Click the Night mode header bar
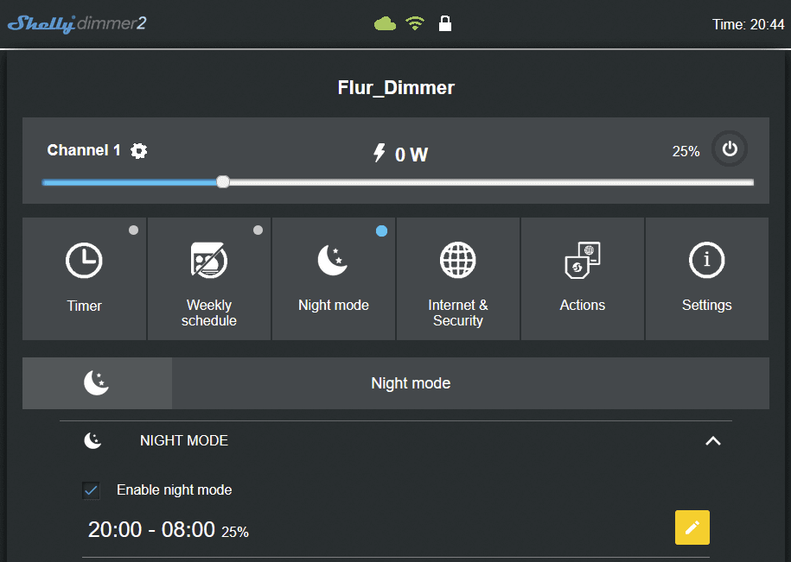The image size is (791, 562). point(411,383)
